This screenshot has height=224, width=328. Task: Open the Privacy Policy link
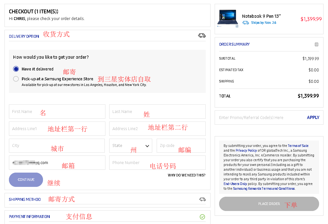(246, 150)
